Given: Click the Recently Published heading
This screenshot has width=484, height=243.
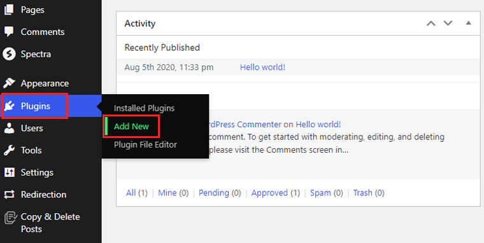Looking at the screenshot, I should (162, 48).
